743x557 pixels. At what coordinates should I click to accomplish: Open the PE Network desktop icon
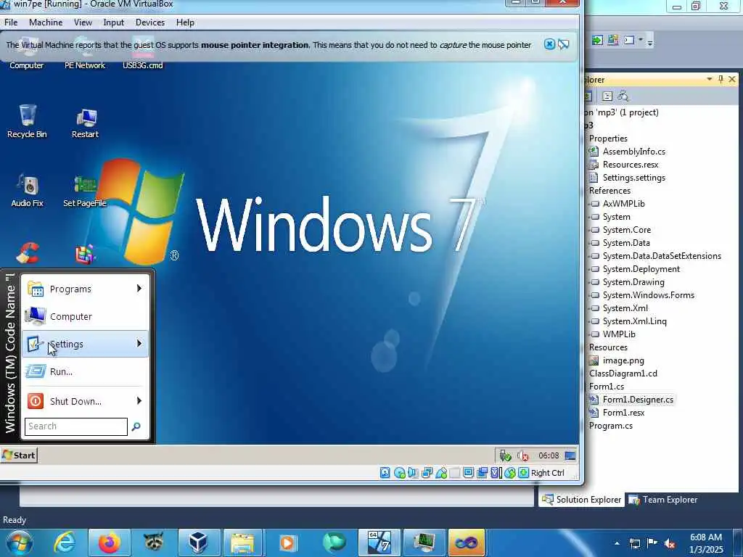85,54
